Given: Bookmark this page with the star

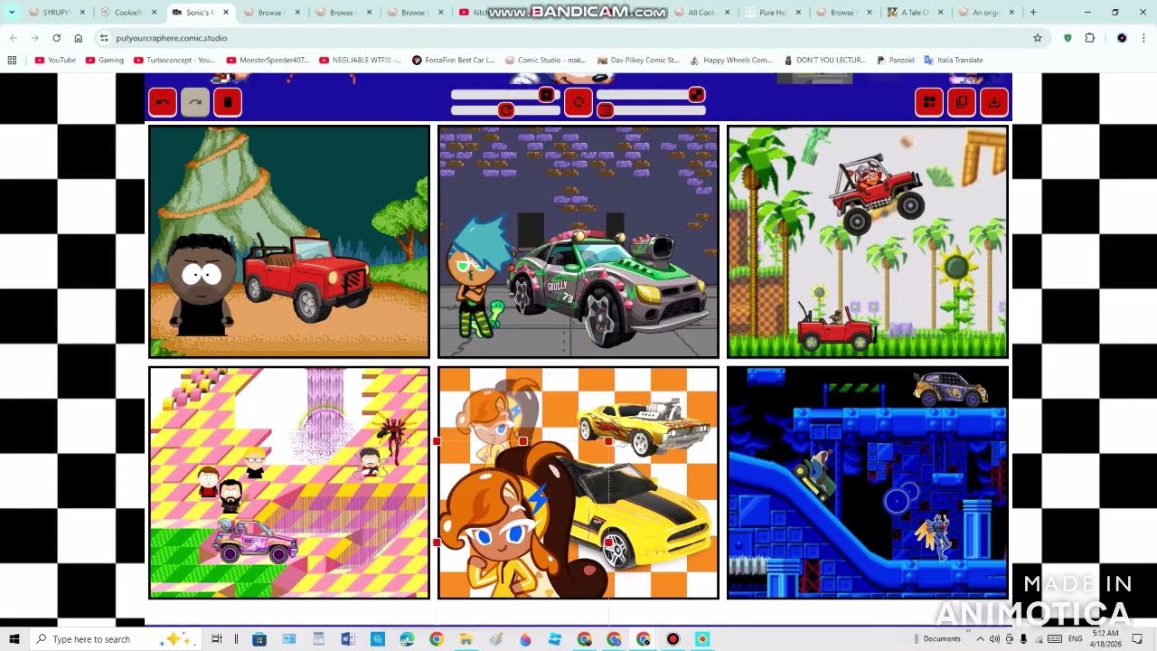Looking at the screenshot, I should pyautogui.click(x=1038, y=38).
